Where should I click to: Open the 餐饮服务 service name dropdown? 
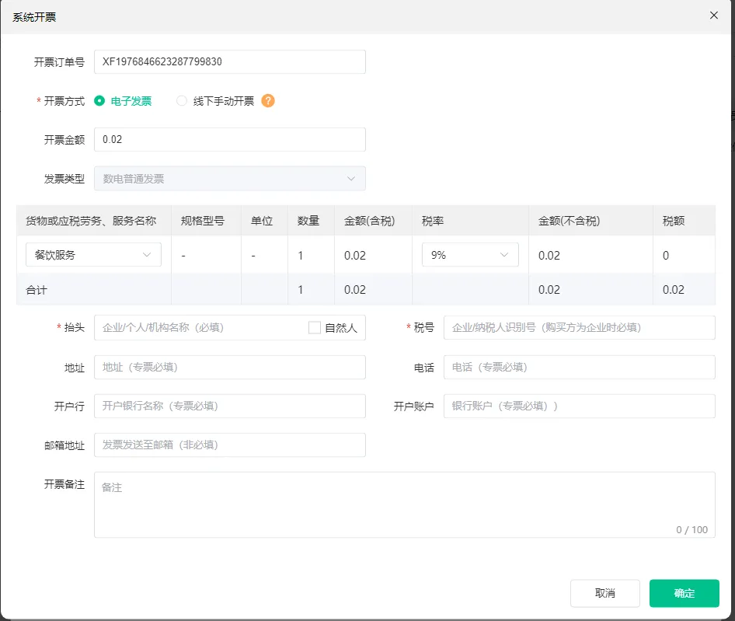[x=93, y=255]
